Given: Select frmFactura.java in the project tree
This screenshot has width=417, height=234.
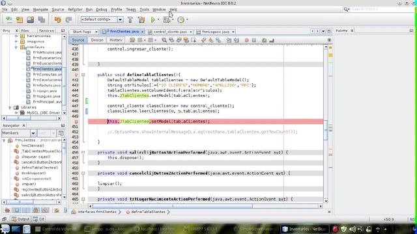Looking at the screenshot, I should point(47,85).
